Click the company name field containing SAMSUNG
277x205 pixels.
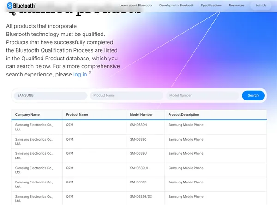coord(50,95)
